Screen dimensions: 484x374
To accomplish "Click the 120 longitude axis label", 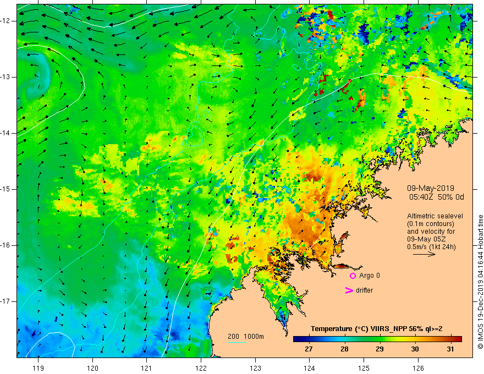I will coord(92,368).
